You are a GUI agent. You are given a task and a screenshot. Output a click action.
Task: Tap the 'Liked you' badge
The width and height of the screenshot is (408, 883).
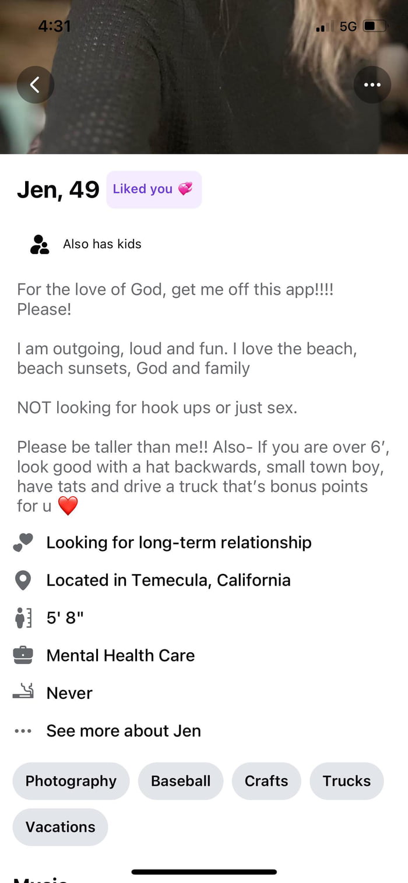tap(153, 189)
